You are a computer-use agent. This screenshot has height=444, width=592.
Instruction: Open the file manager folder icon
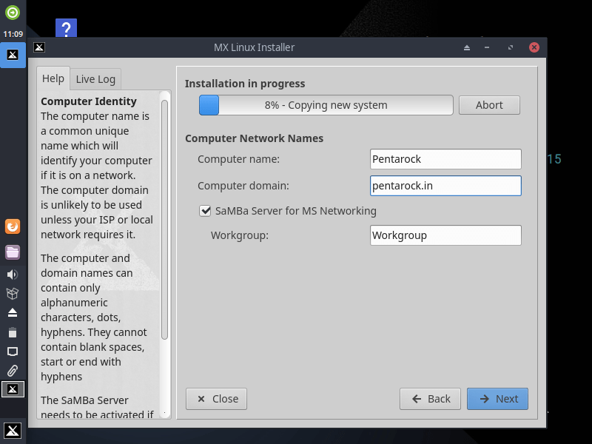pyautogui.click(x=13, y=252)
